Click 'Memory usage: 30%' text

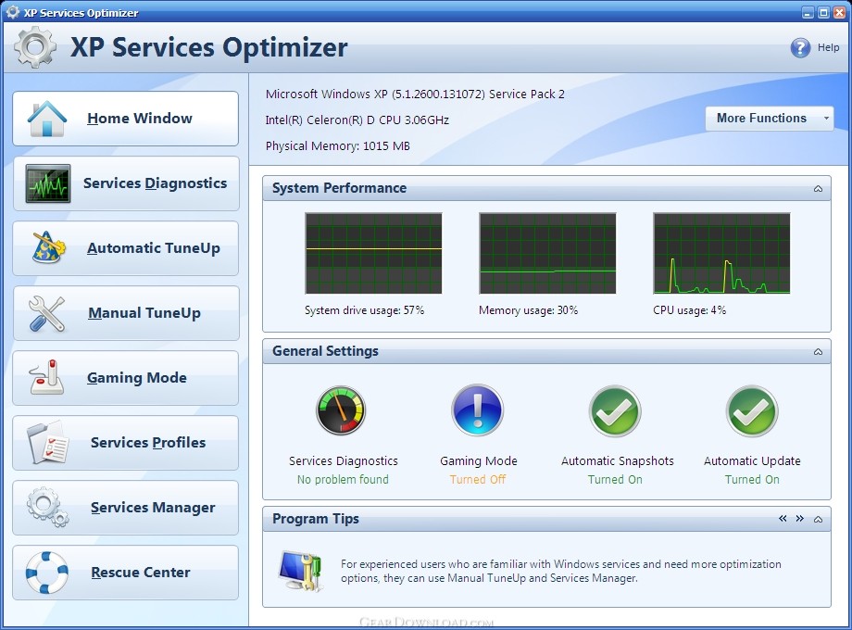pos(528,310)
